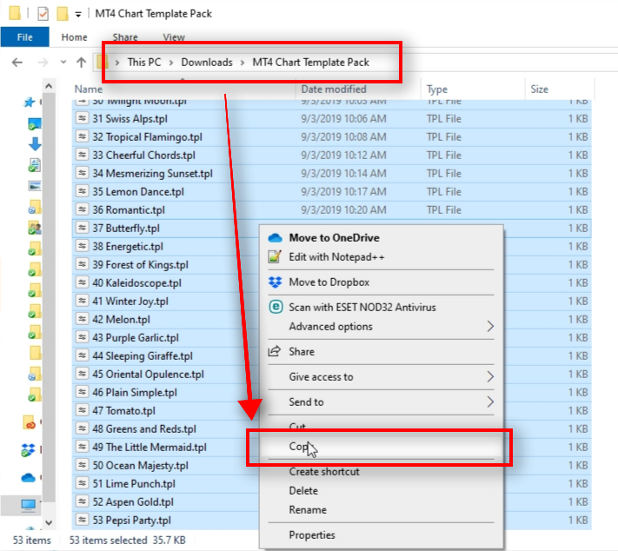Click the Properties quick access icon

tap(43, 14)
